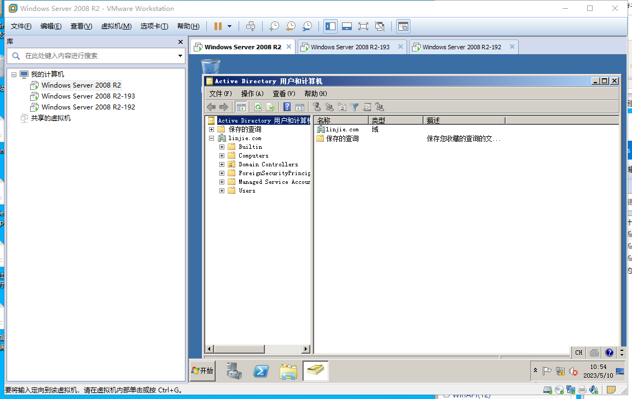Switch to the Windows Server 2008 R2-193 tab
This screenshot has height=399, width=632.
point(350,47)
